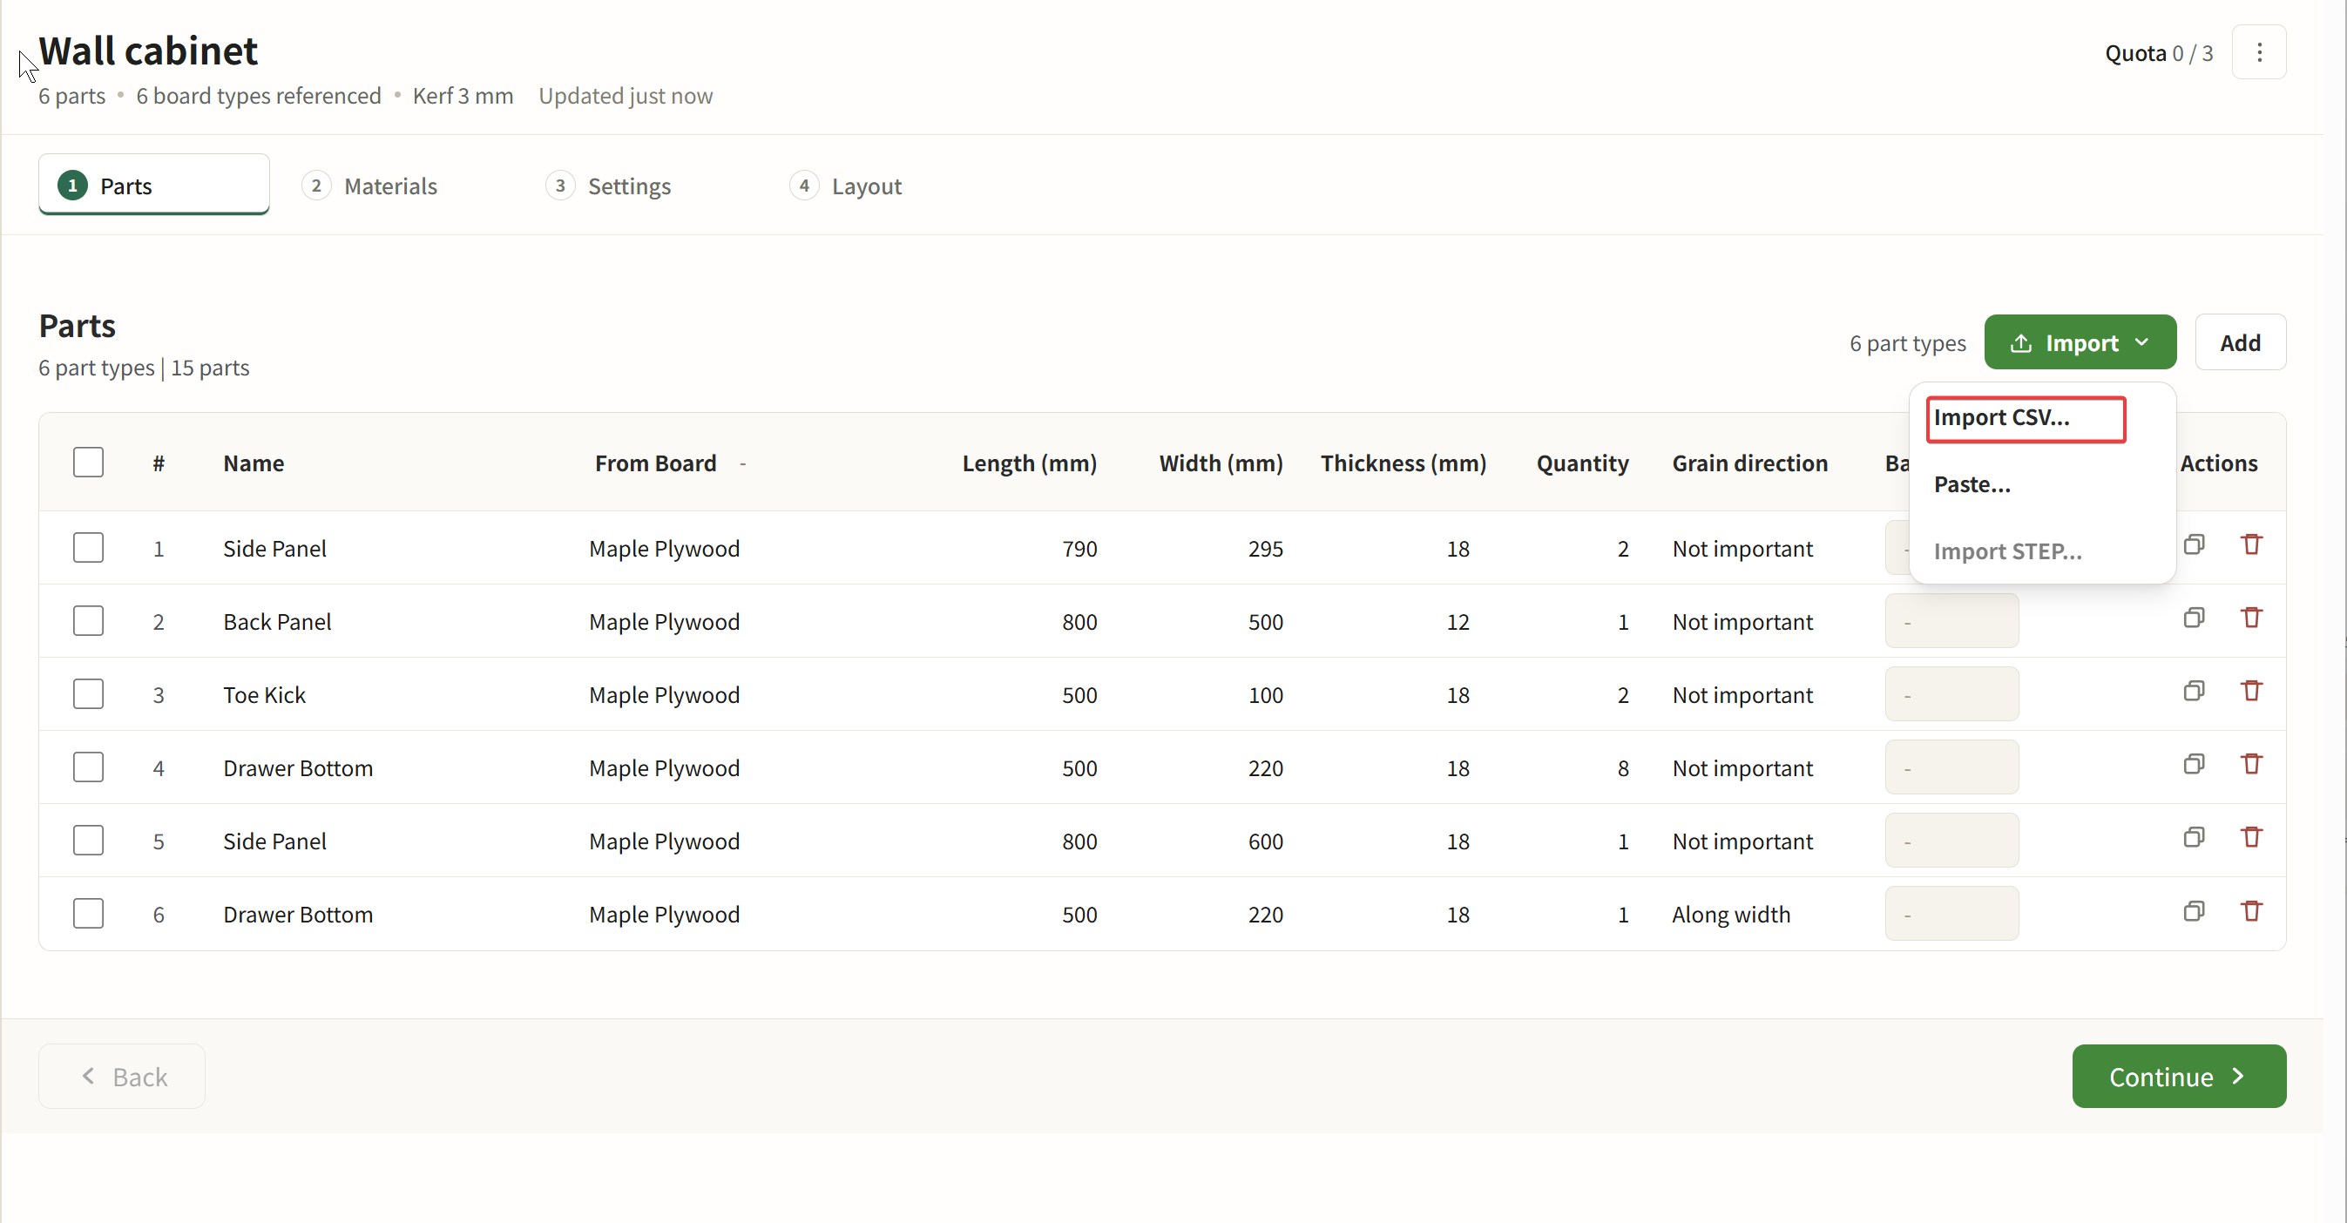The height and width of the screenshot is (1223, 2347).
Task: Expand the Back field on the Toe Kick row
Action: [x=1951, y=694]
